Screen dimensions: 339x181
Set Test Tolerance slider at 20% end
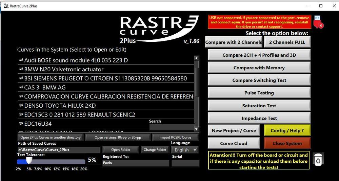click(x=84, y=162)
